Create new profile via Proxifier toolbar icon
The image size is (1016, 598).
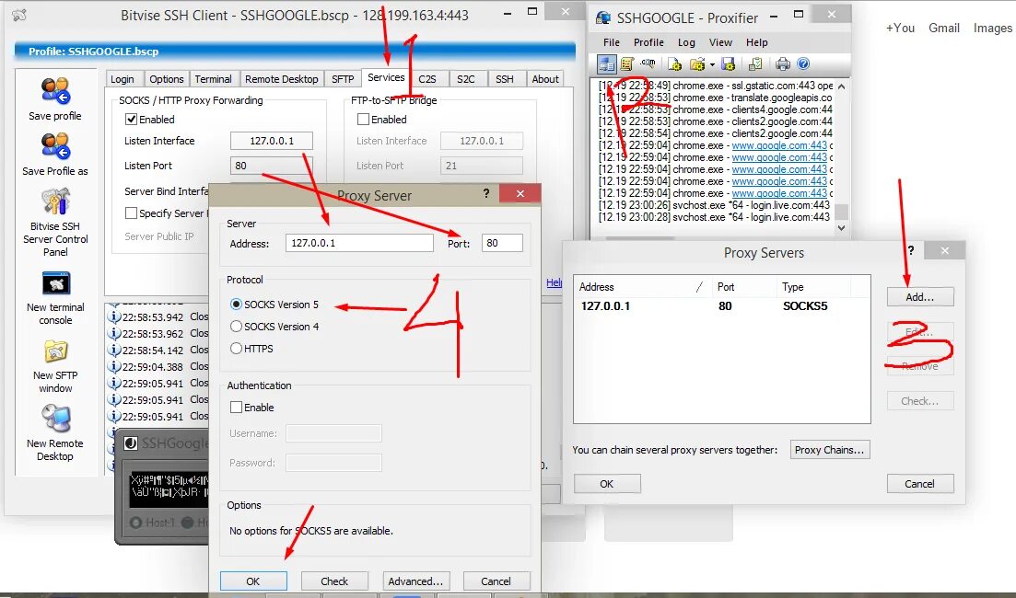pos(674,63)
